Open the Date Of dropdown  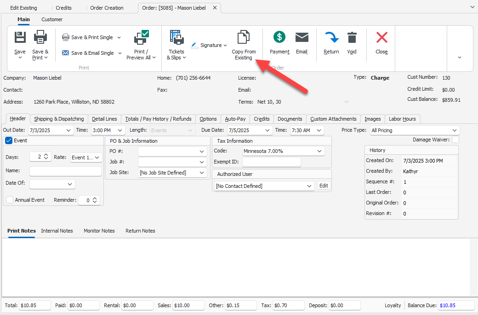70,184
